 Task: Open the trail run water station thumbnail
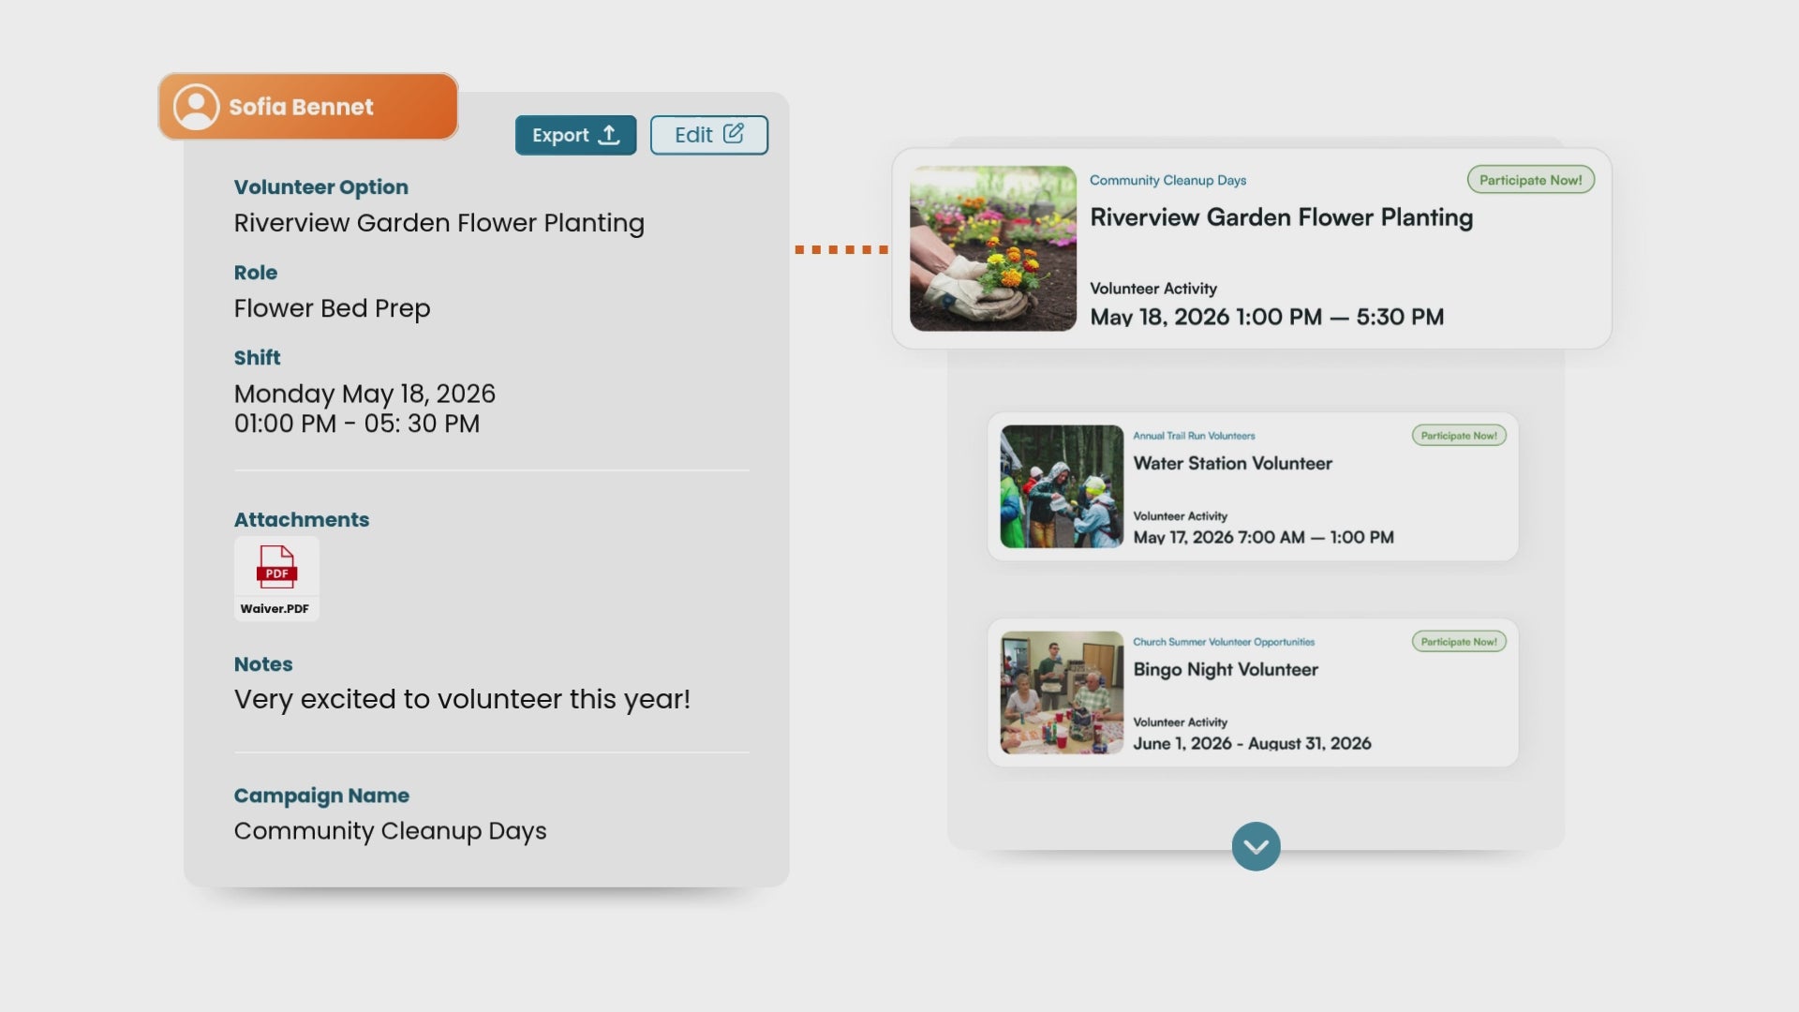coord(1061,486)
